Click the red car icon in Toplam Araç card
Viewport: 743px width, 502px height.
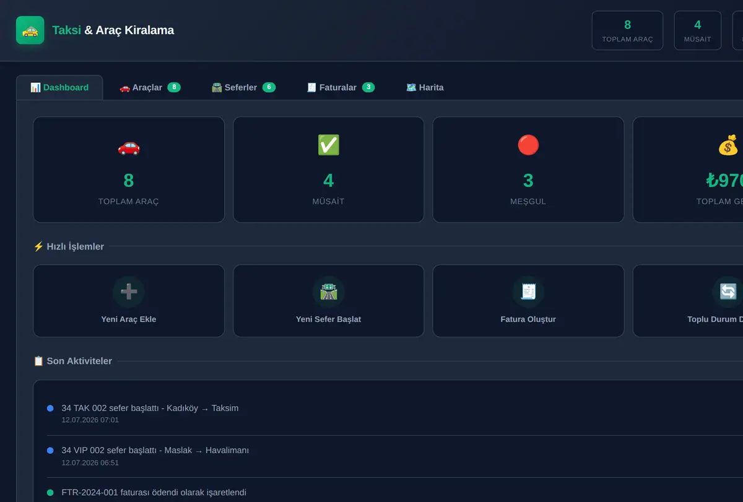(129, 146)
